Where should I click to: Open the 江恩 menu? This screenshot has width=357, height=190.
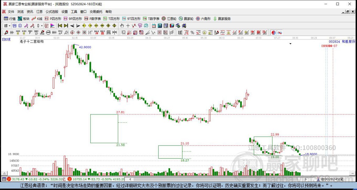[39, 12]
